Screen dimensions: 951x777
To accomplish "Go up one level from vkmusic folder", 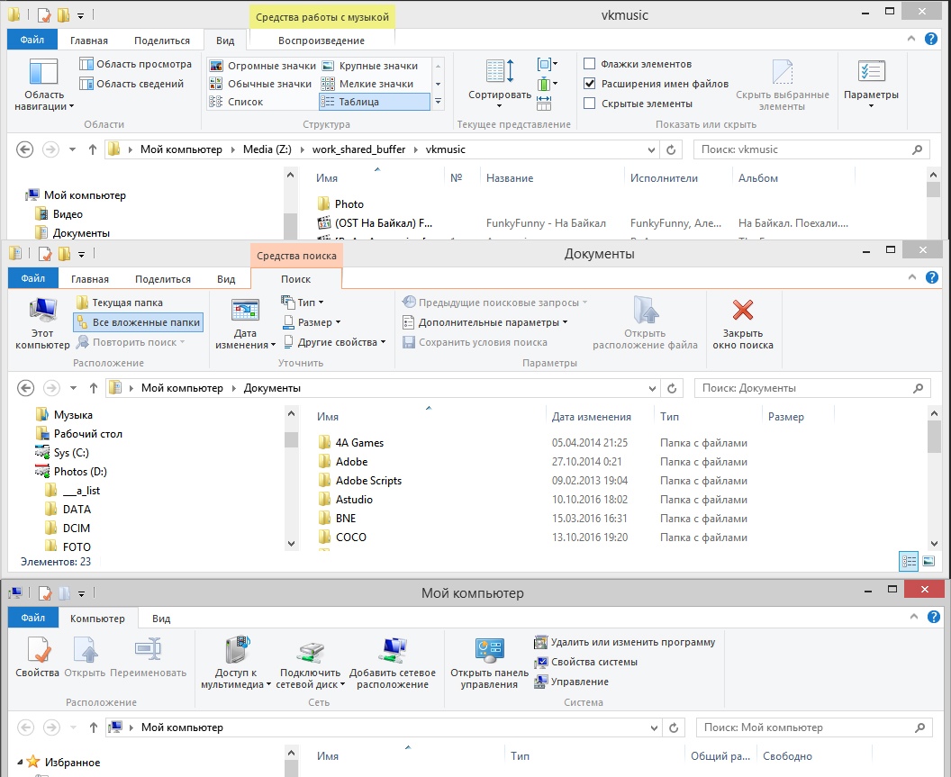I will 92,149.
